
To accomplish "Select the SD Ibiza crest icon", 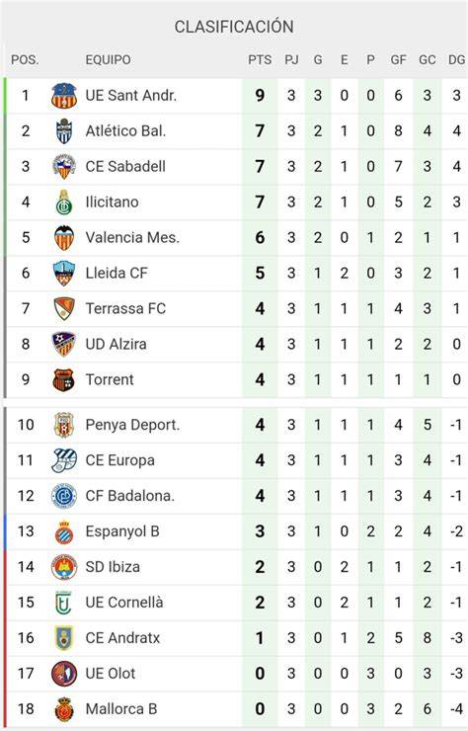I will [x=64, y=567].
